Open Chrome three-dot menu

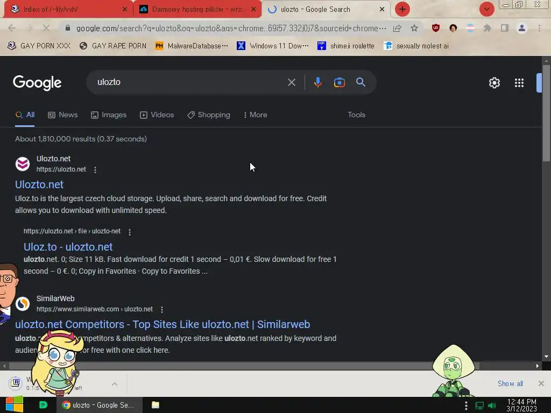pyautogui.click(x=539, y=28)
